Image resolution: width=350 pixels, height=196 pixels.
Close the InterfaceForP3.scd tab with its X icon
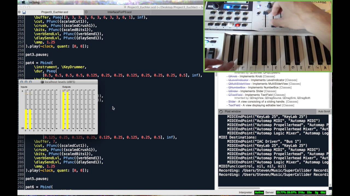click(x=86, y=12)
